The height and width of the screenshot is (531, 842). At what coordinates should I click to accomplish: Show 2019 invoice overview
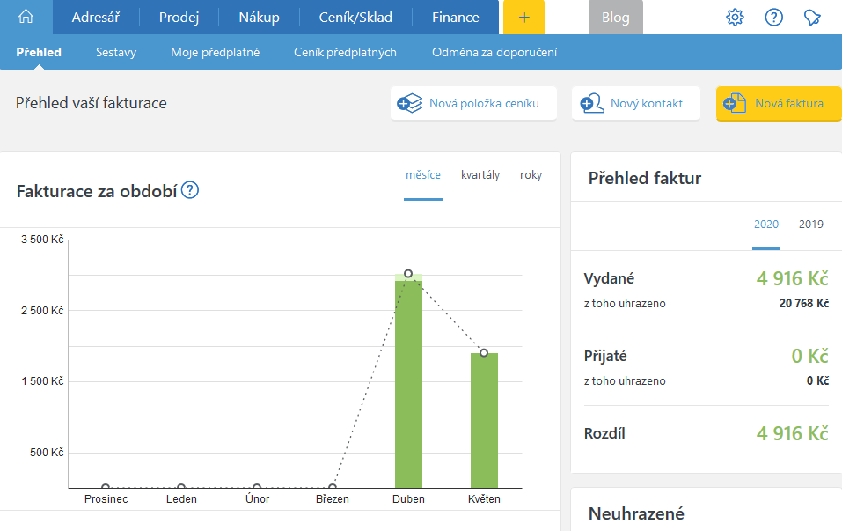[x=810, y=224]
